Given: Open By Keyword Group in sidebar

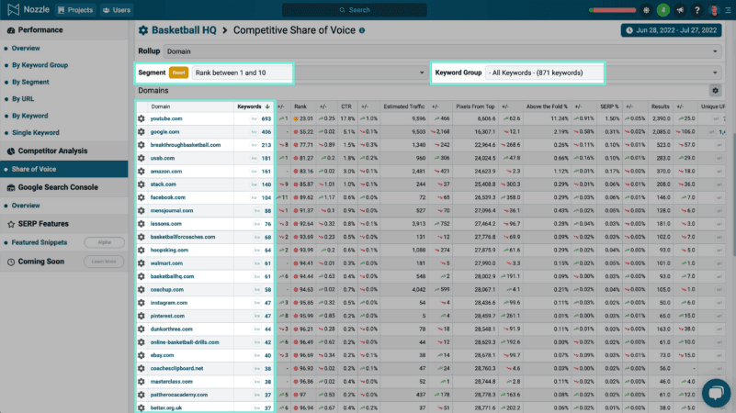Looking at the screenshot, I should (x=40, y=65).
